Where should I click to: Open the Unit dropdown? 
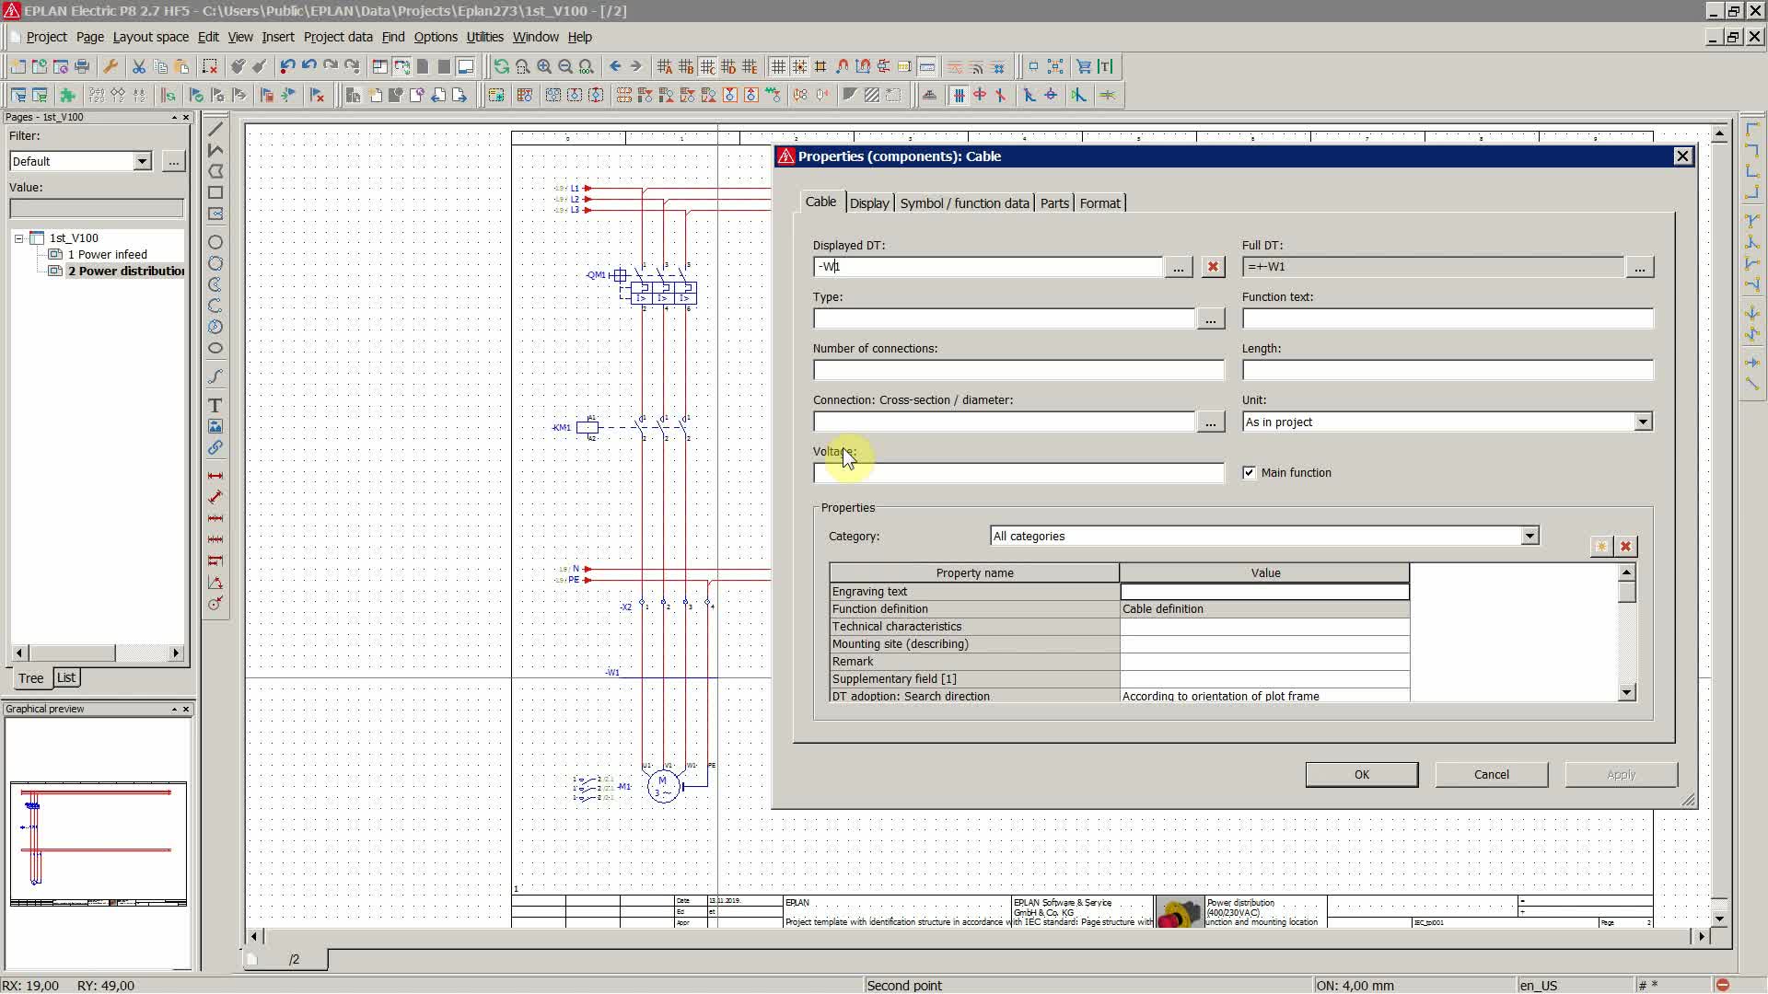click(x=1642, y=422)
